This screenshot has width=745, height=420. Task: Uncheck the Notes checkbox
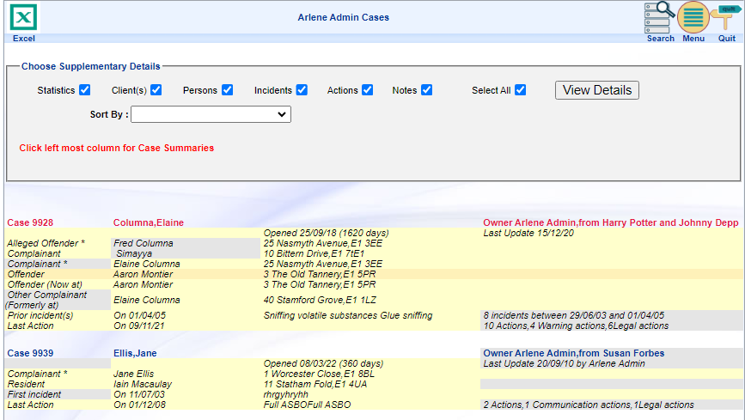(x=427, y=90)
